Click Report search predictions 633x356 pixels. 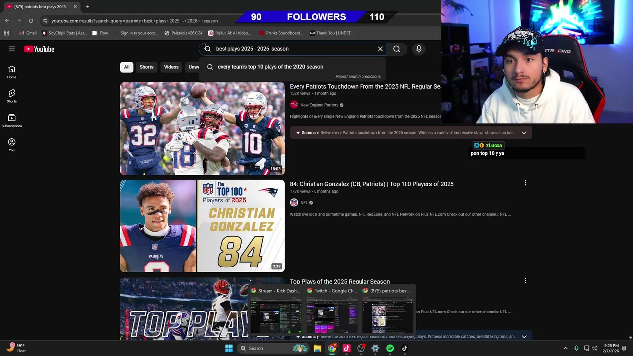pos(358,77)
